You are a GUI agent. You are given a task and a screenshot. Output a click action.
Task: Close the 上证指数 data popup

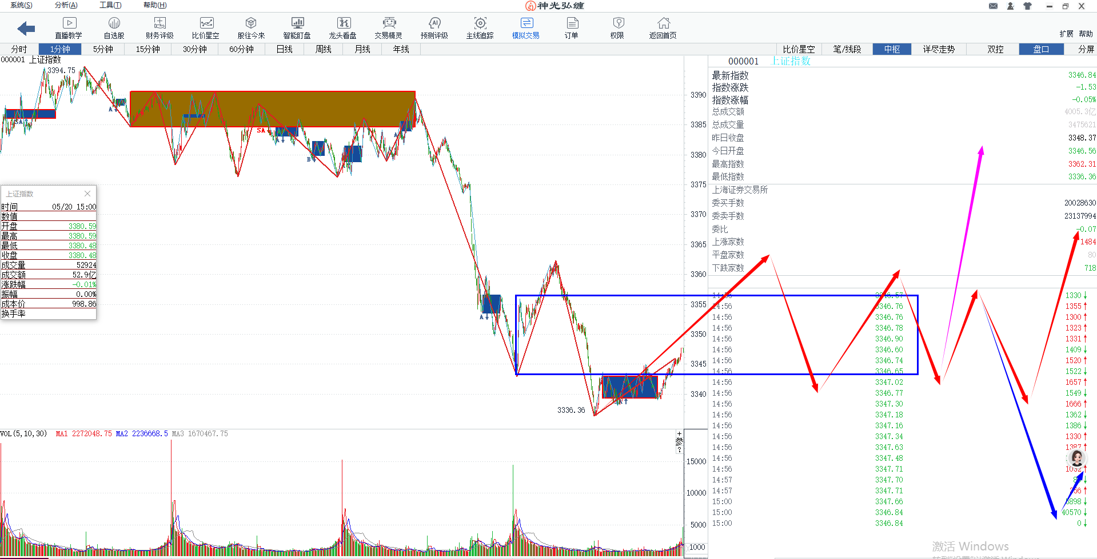tap(87, 194)
